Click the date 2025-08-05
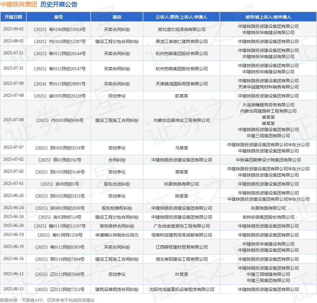The width and height of the screenshot is (317, 303). coord(13,41)
